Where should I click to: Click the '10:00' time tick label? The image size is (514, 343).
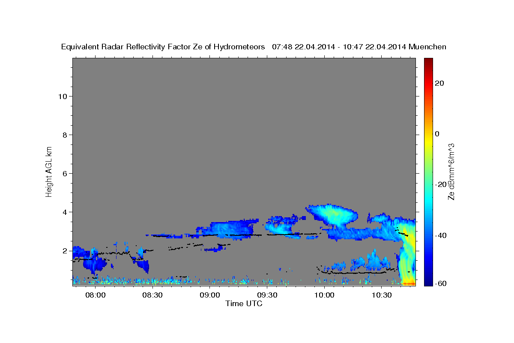coord(324,295)
